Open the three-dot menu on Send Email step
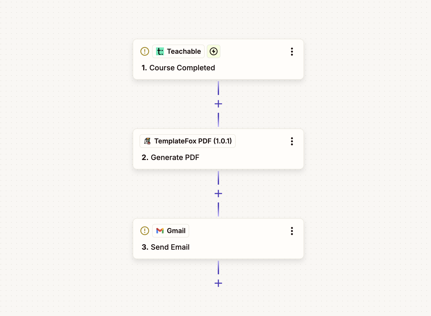The height and width of the screenshot is (316, 431). coord(292,231)
